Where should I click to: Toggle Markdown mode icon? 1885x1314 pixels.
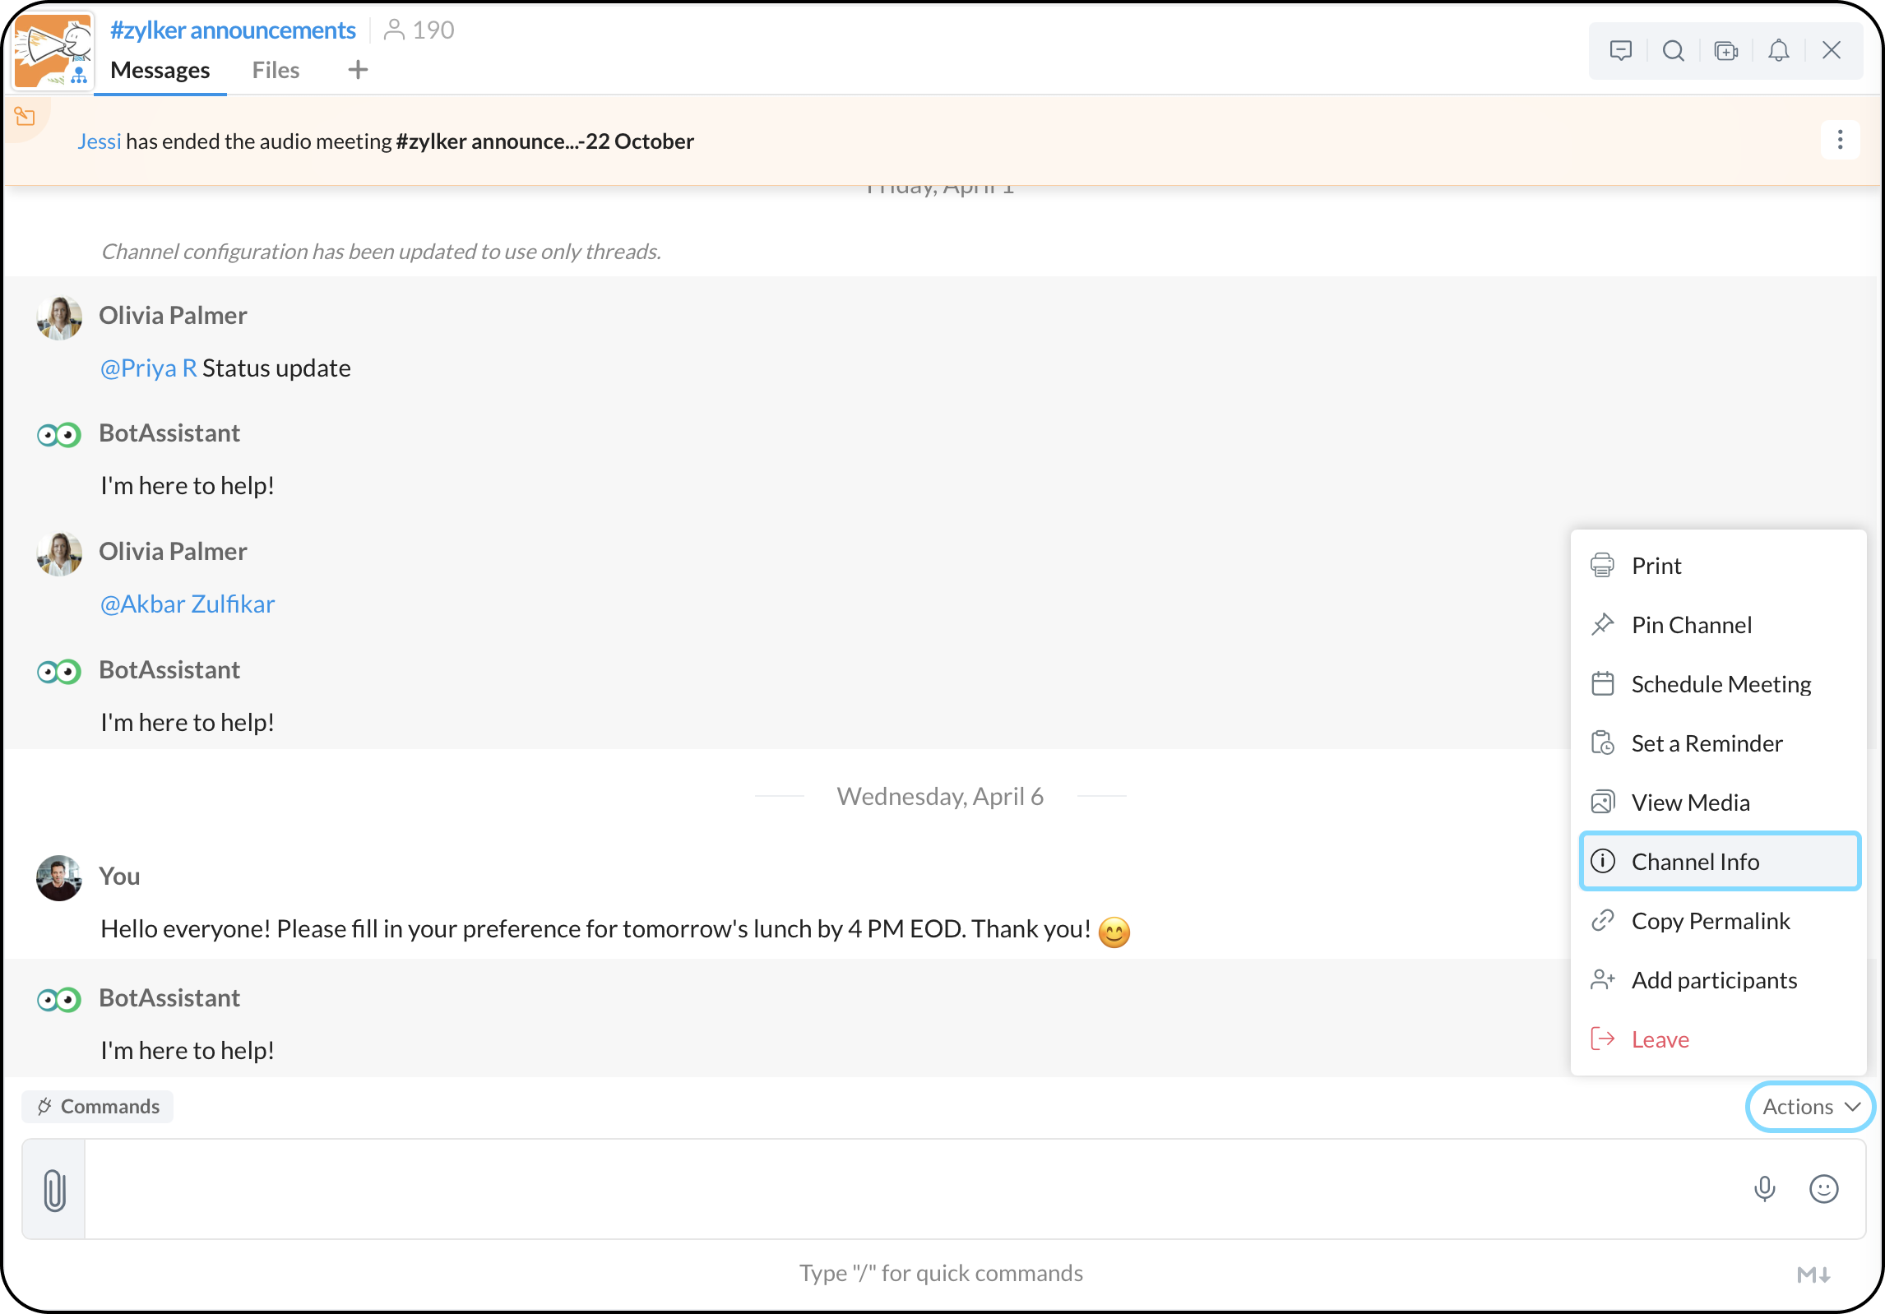tap(1813, 1275)
